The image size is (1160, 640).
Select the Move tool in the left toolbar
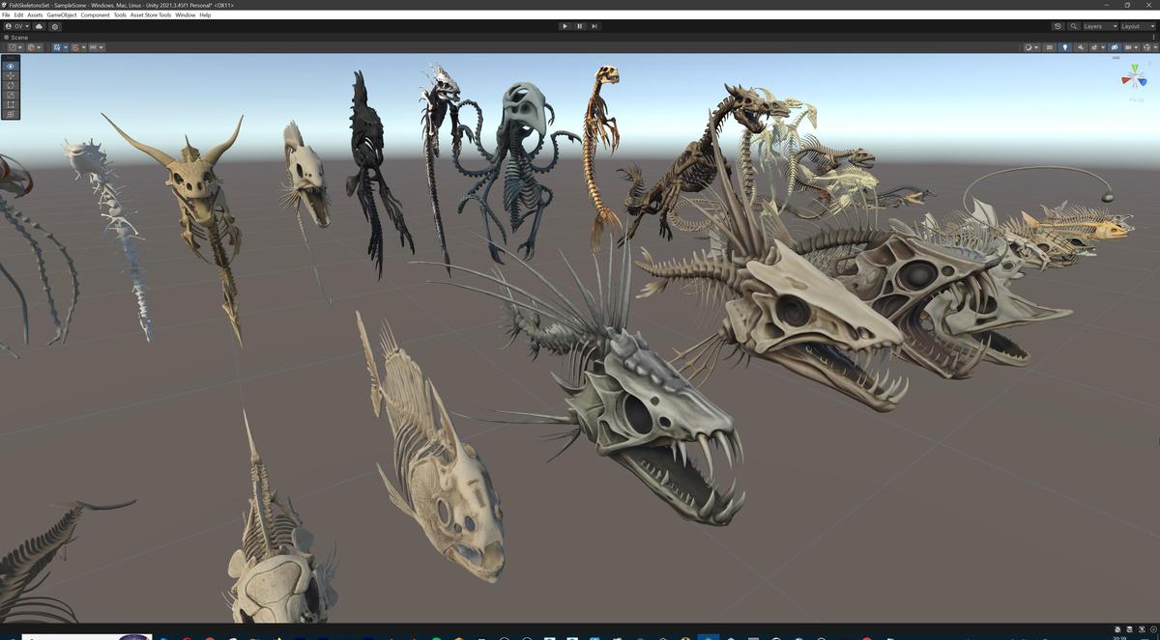[x=10, y=75]
